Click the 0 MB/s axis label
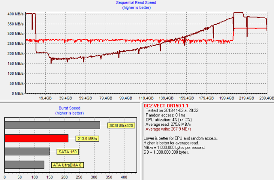The image size is (274, 180). 17,93
